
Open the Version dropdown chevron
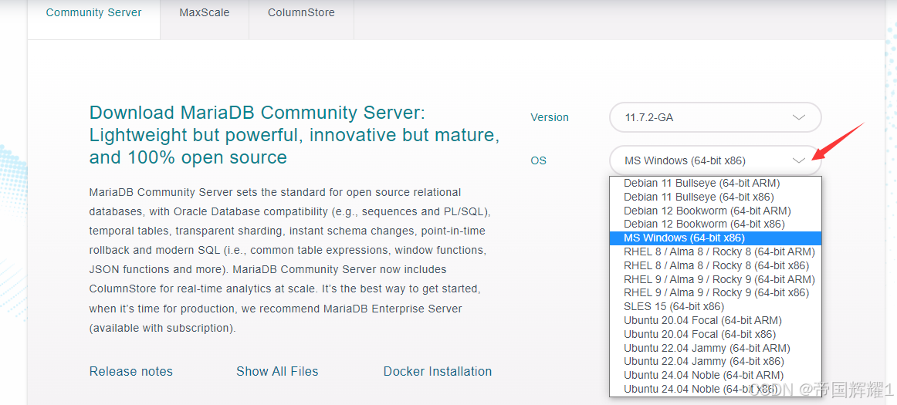[x=799, y=117]
